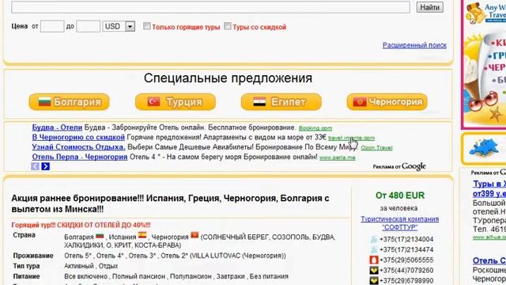Open 'Отель Перла - Черногория' ad link
Viewport: 506px width, 285px height.
click(x=80, y=157)
